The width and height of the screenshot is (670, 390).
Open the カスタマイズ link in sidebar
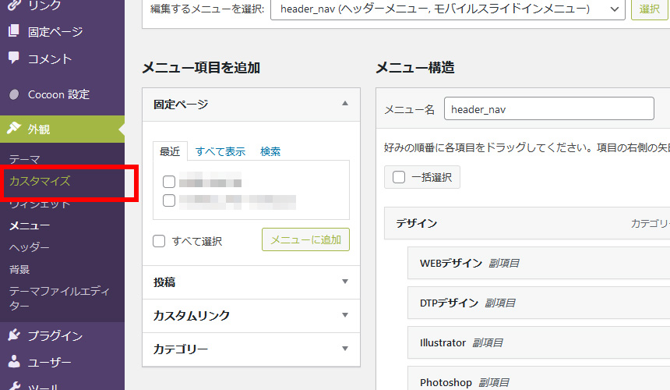tap(40, 181)
